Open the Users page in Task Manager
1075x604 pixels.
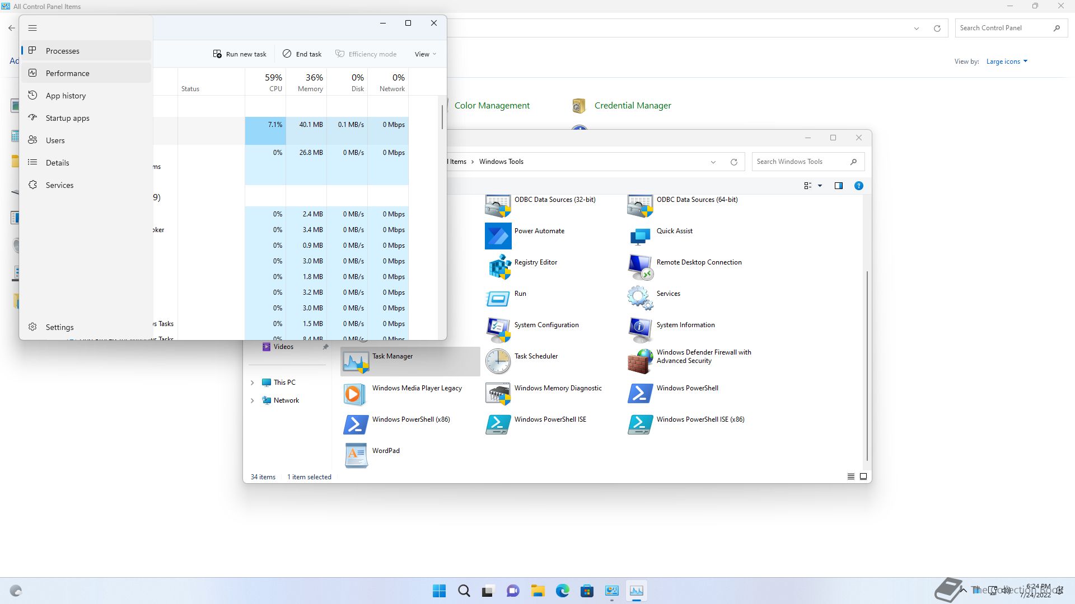click(86, 140)
